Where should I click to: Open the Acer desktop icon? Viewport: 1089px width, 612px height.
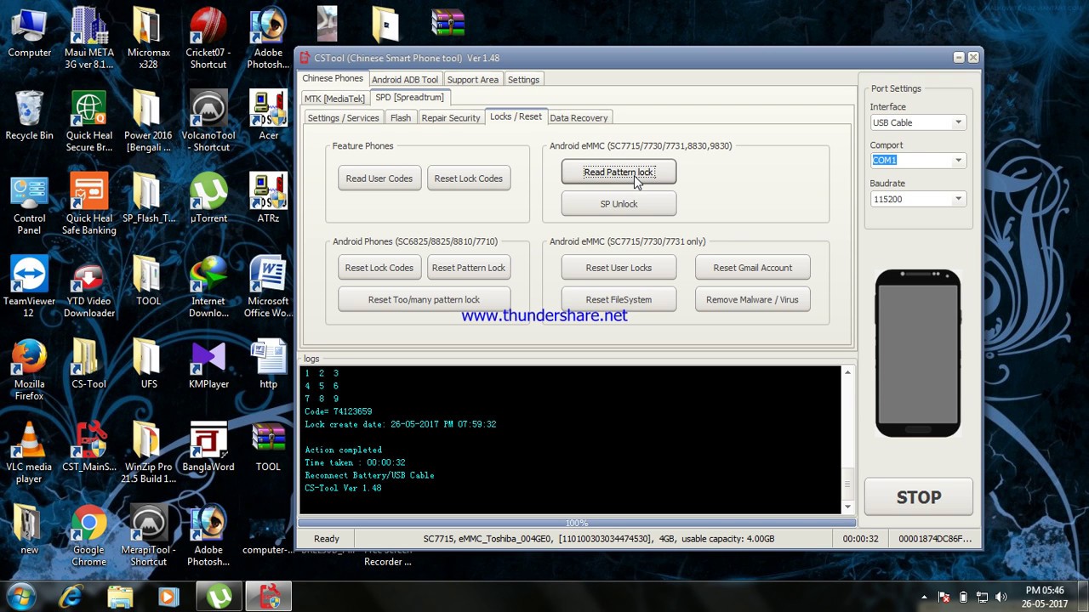pyautogui.click(x=268, y=116)
